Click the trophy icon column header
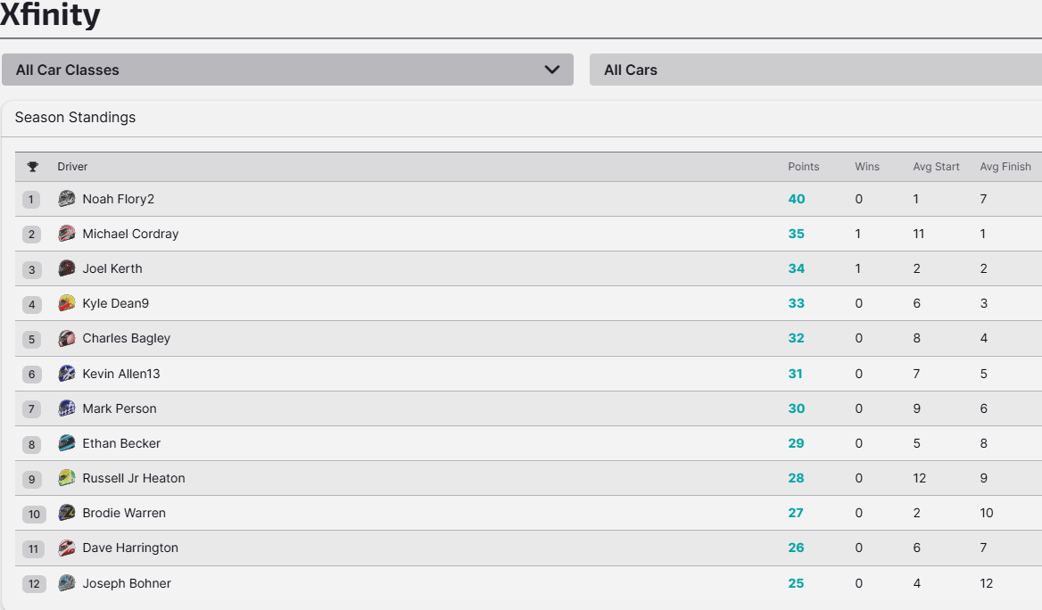 coord(33,167)
